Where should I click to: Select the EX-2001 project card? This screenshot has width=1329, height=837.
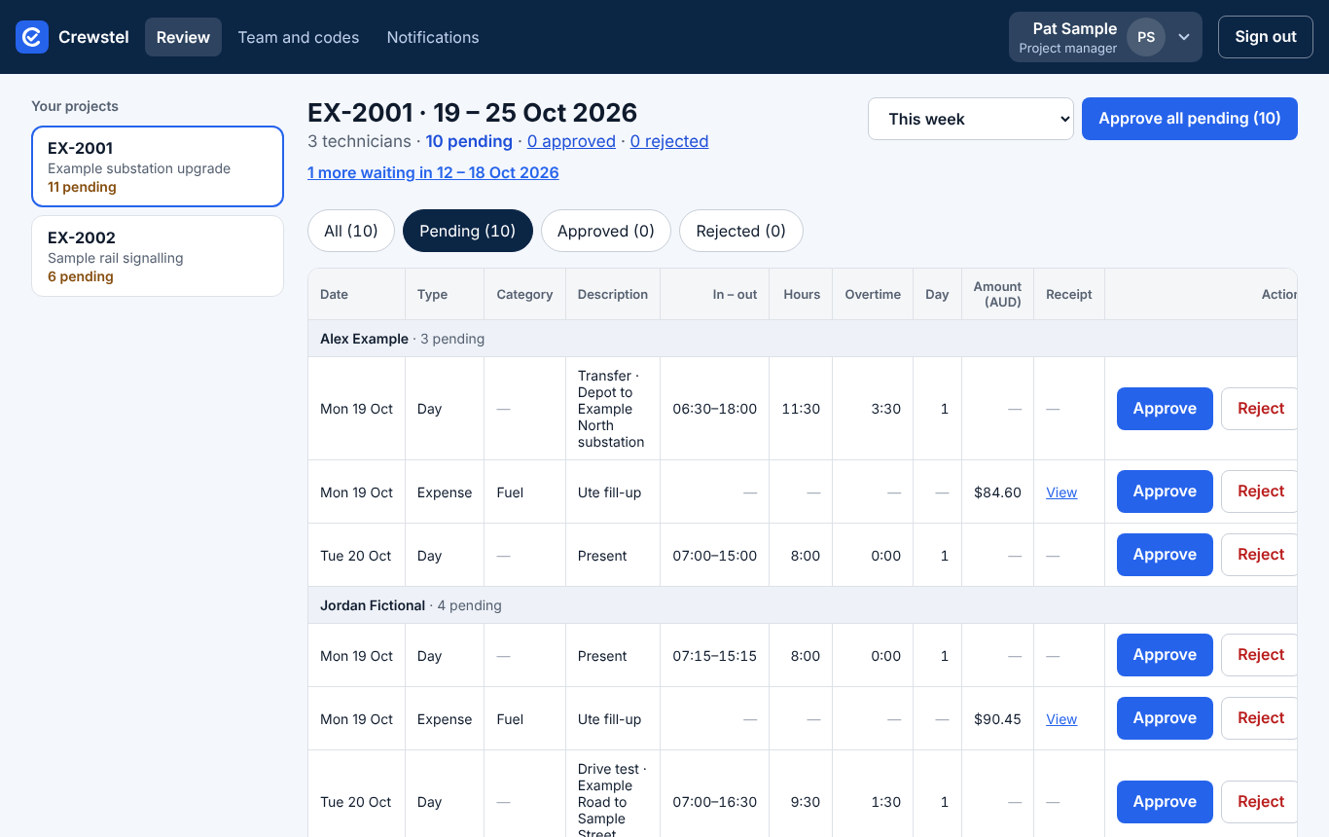(158, 166)
